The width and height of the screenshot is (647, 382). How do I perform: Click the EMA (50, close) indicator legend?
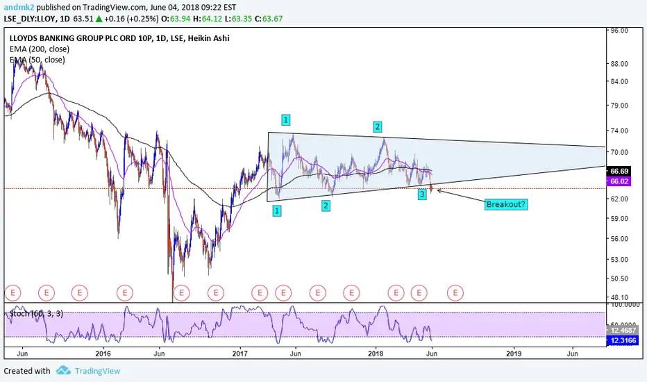(x=37, y=60)
